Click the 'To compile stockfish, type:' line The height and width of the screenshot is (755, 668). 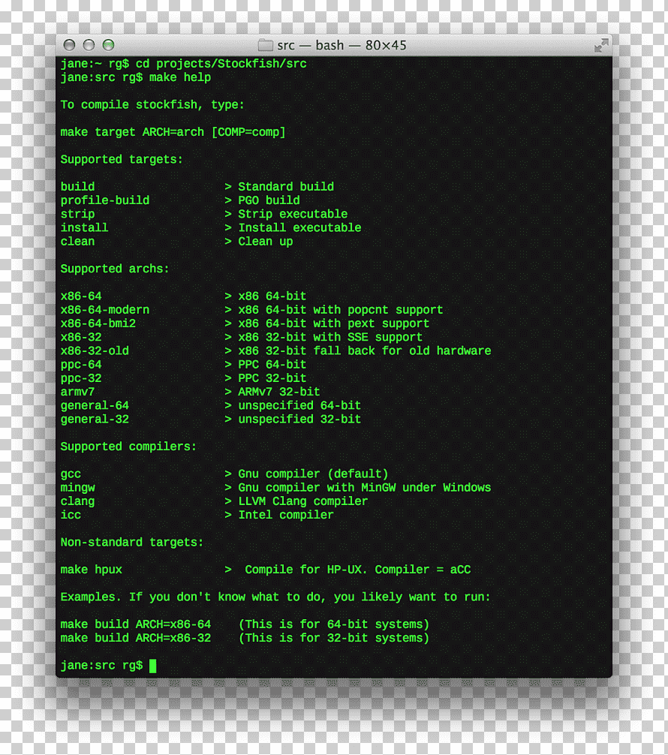[x=152, y=105]
